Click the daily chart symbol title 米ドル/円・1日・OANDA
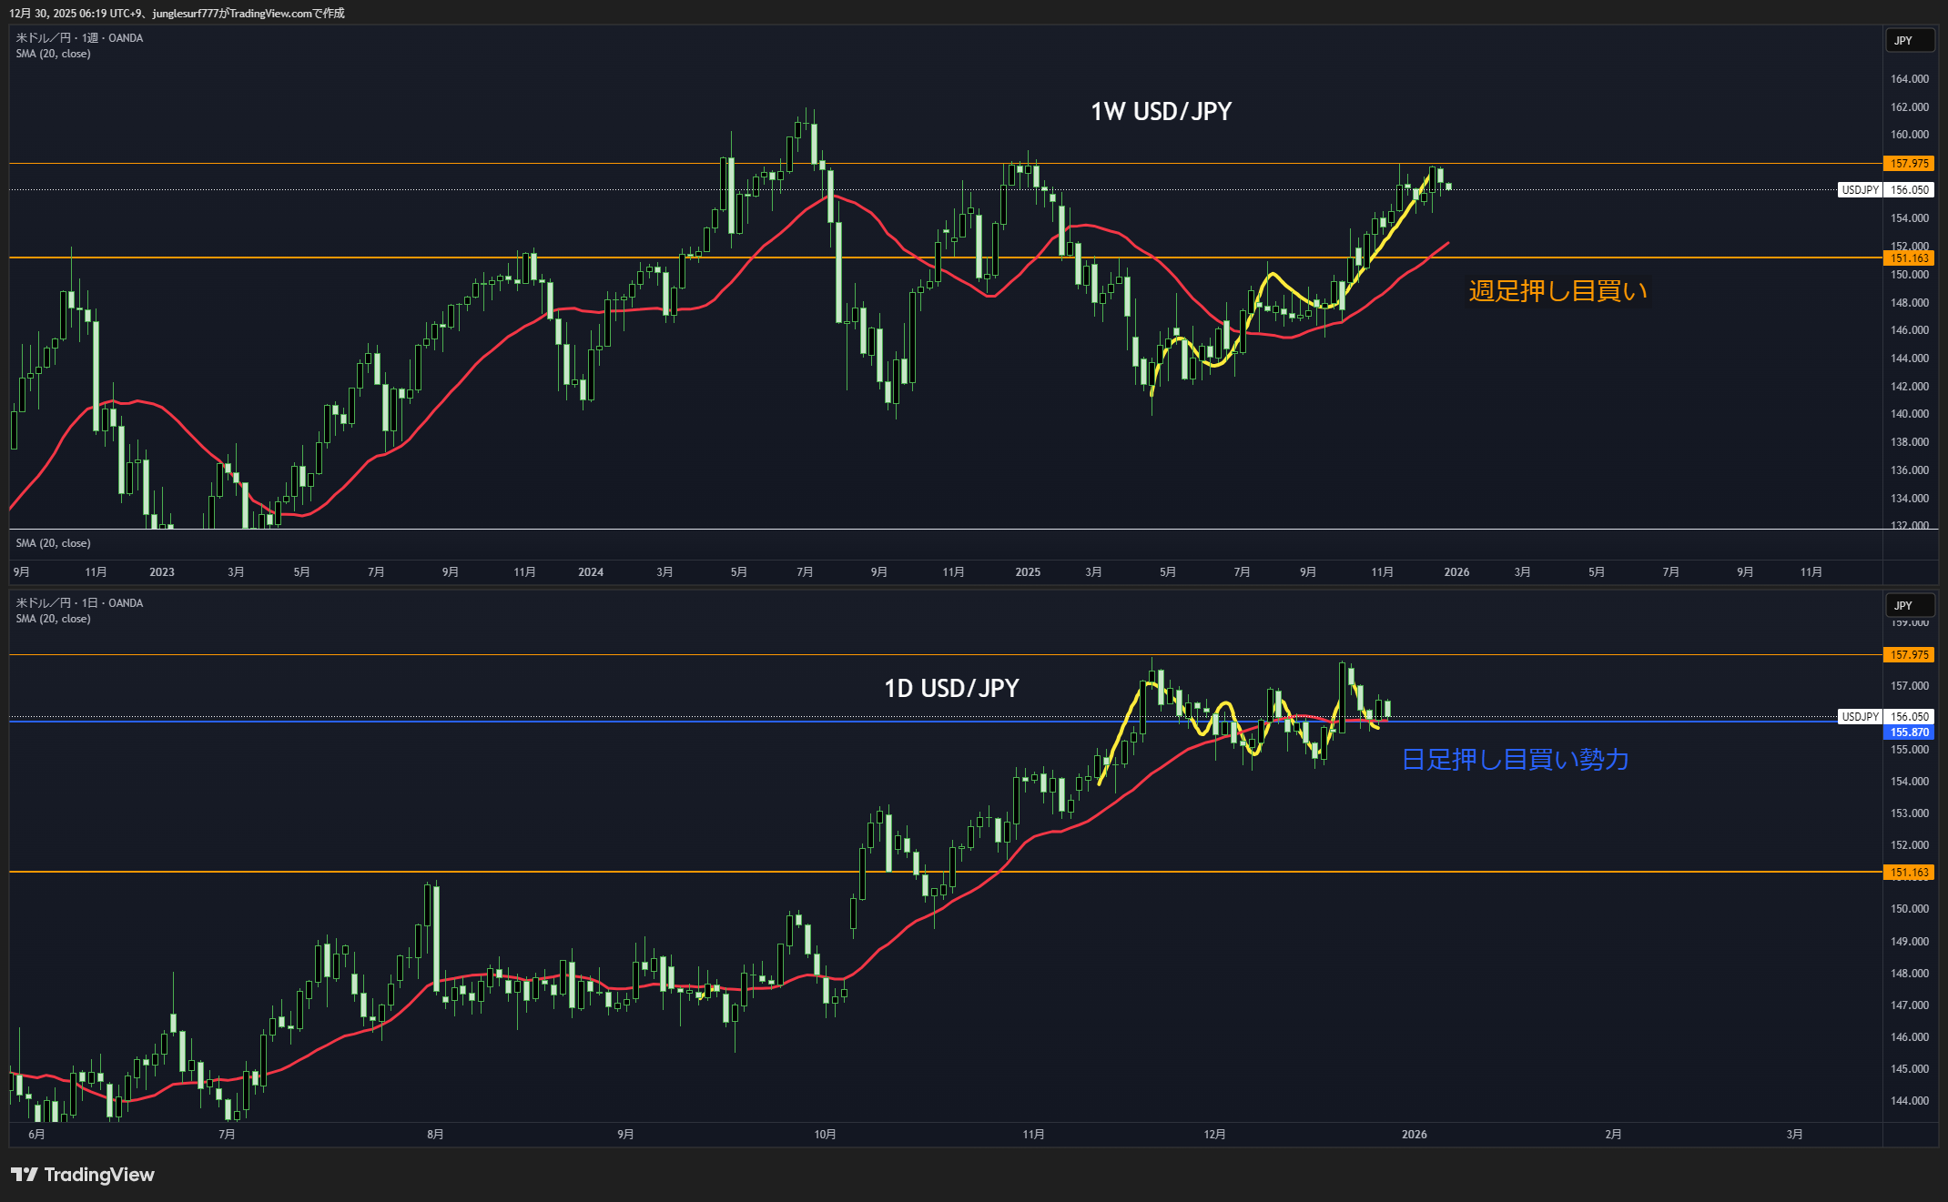The image size is (1948, 1202). pos(79,603)
